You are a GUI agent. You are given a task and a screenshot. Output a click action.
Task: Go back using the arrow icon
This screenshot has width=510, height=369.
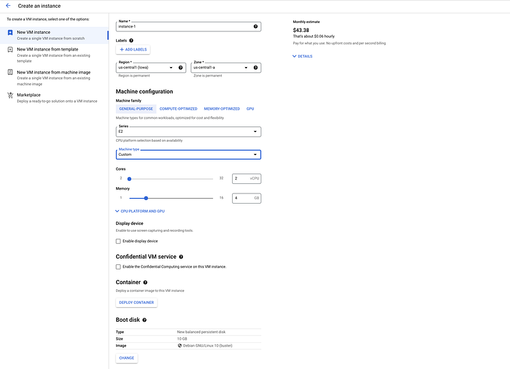point(8,6)
